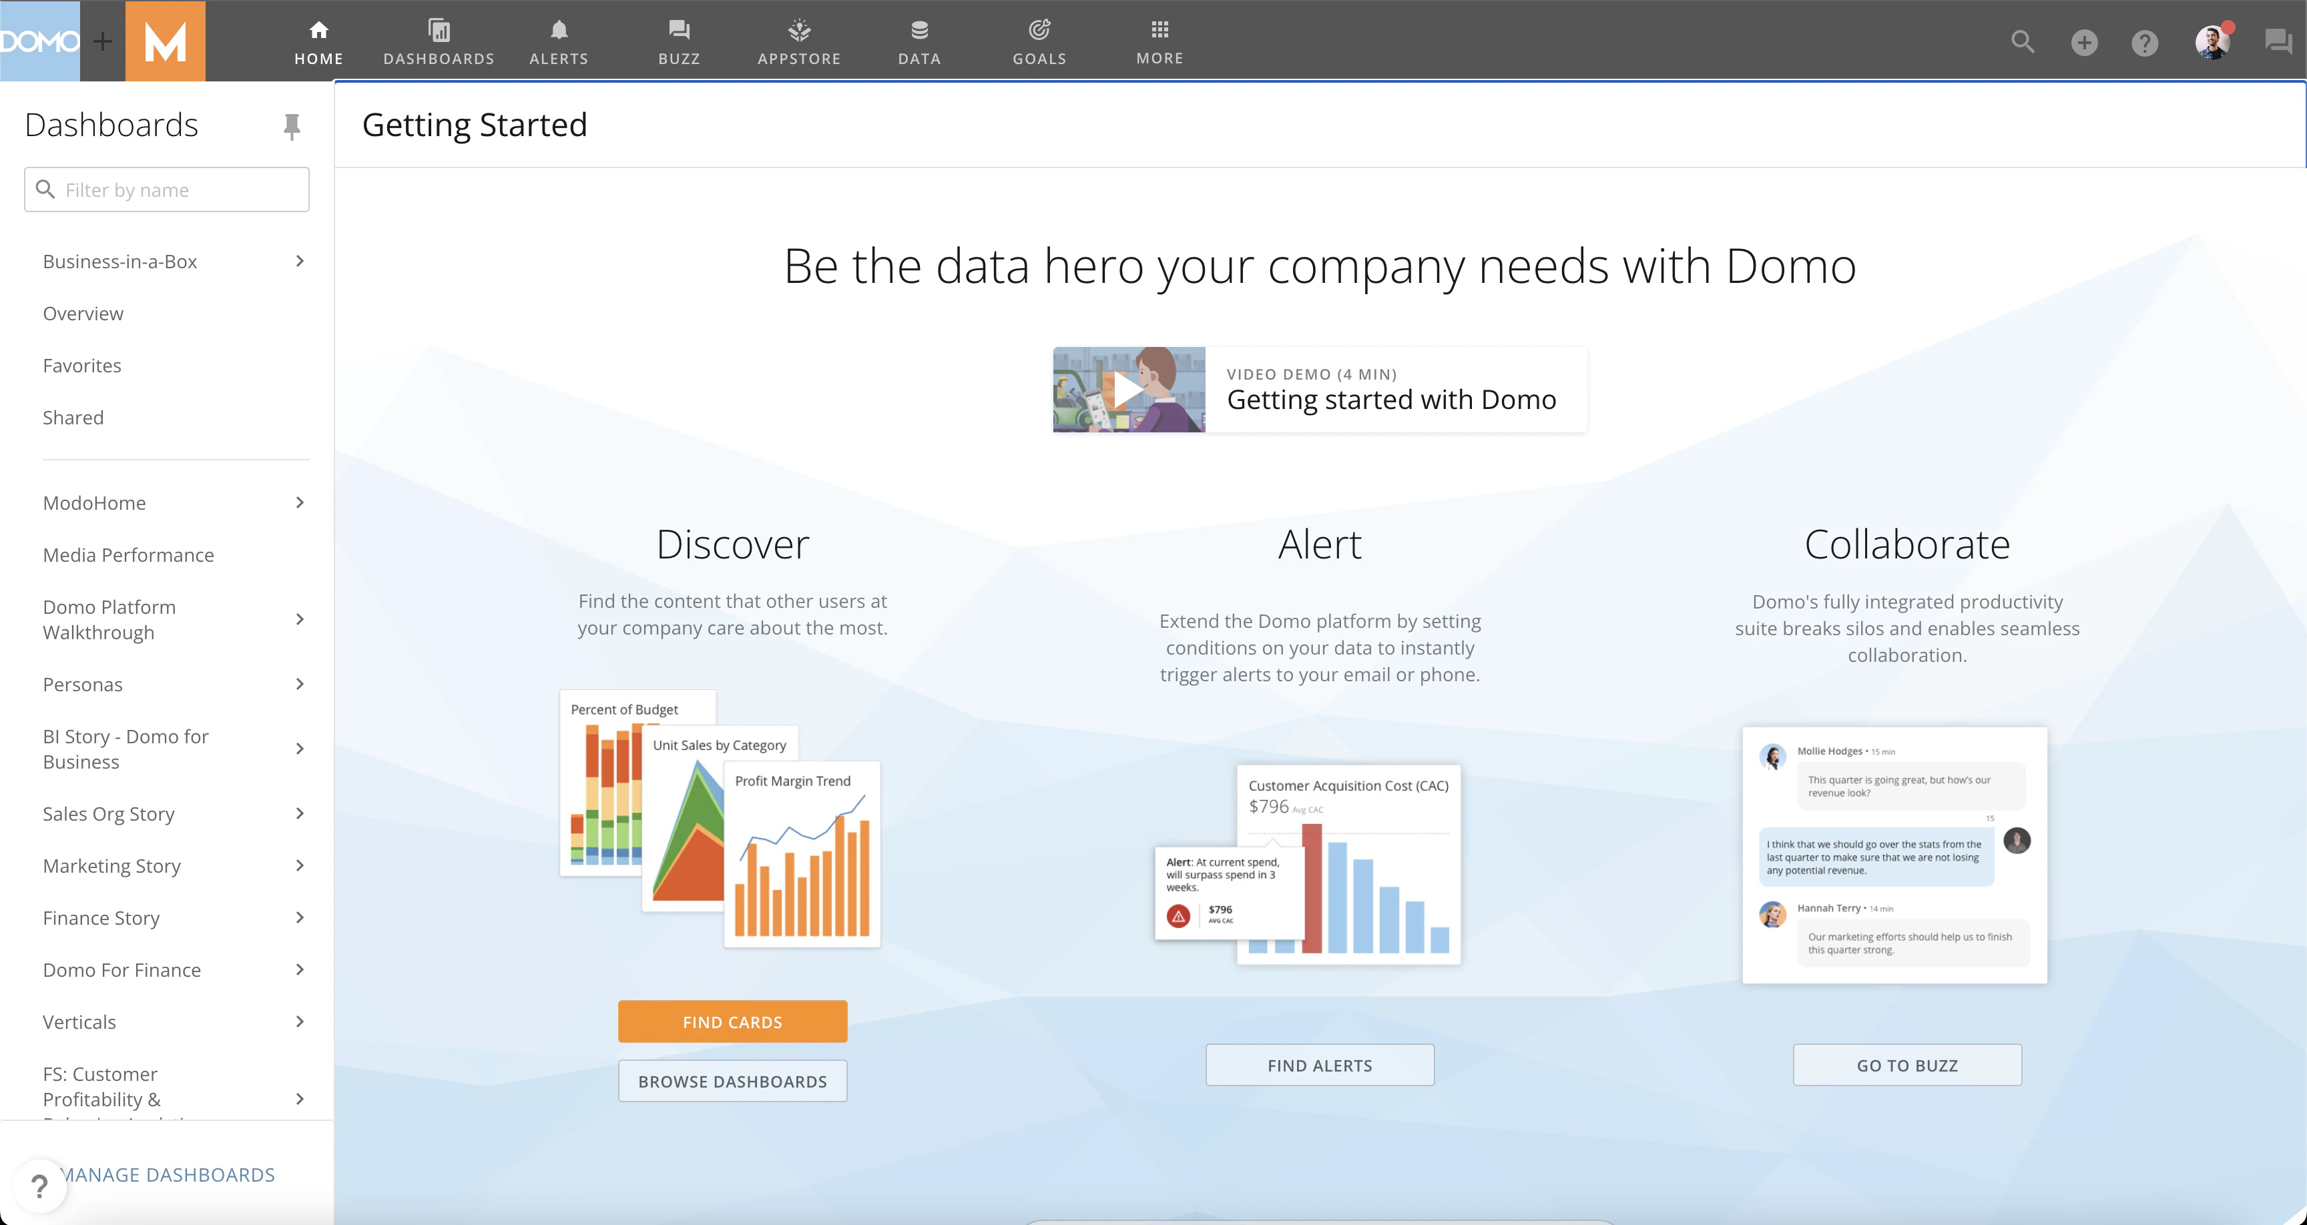The image size is (2307, 1225).
Task: Expand the Verticals chevron
Action: pos(300,1021)
